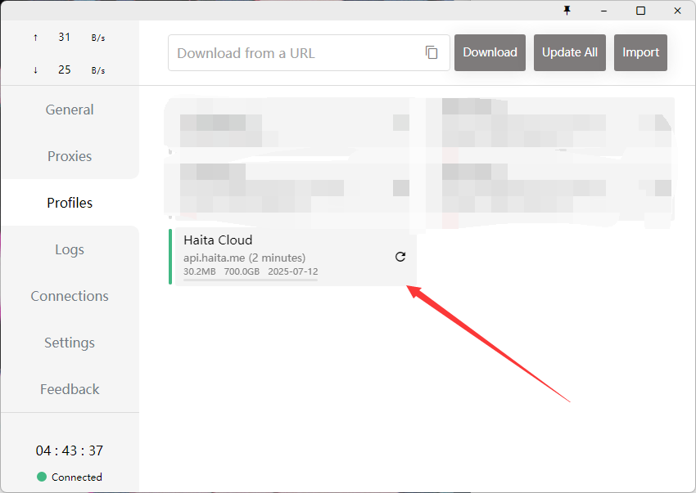Open the Connections tab
Viewport: 696px width, 493px height.
click(70, 296)
